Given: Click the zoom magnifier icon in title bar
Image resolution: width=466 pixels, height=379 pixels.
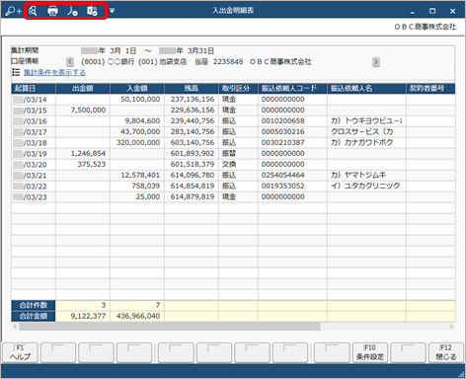Looking at the screenshot, I should [x=13, y=11].
